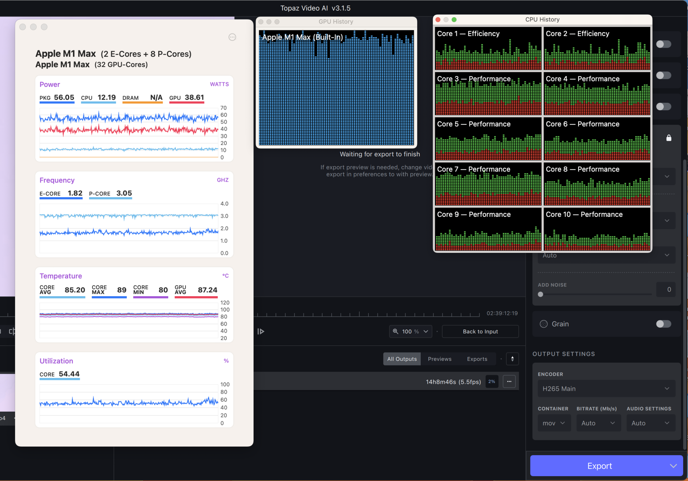Toggle the first switch behind CPU History

pyautogui.click(x=663, y=44)
